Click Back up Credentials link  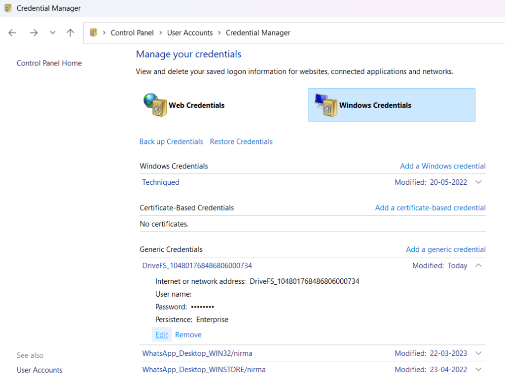pos(171,141)
